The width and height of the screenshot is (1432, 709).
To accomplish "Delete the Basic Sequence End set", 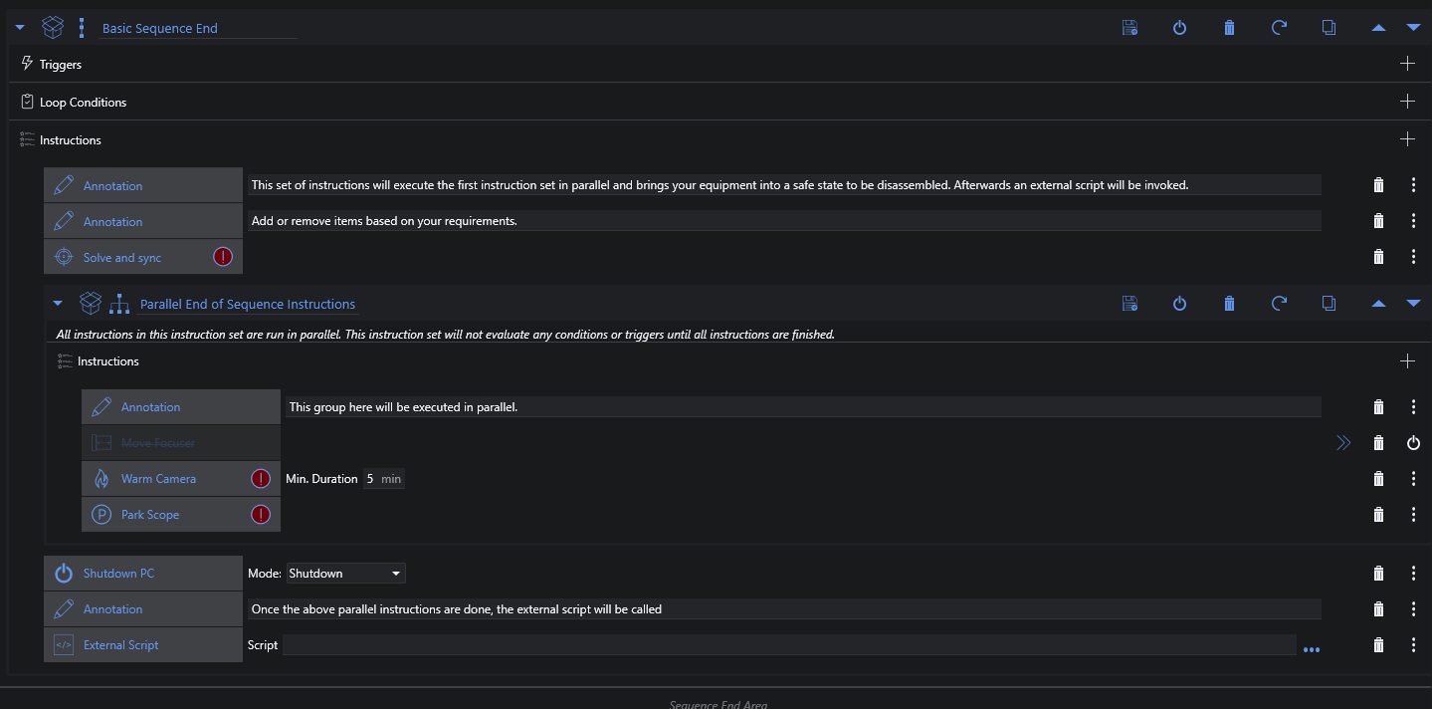I will click(1229, 28).
